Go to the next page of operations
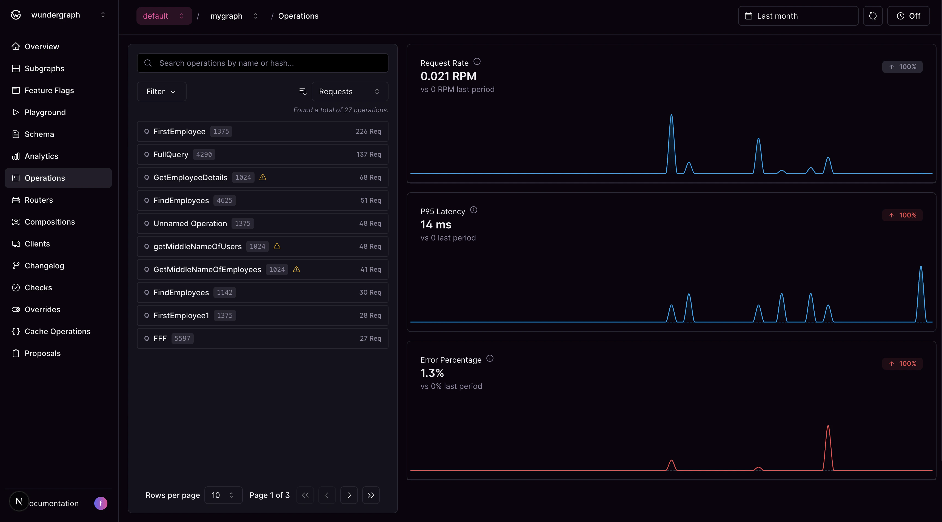The width and height of the screenshot is (942, 522). 349,495
